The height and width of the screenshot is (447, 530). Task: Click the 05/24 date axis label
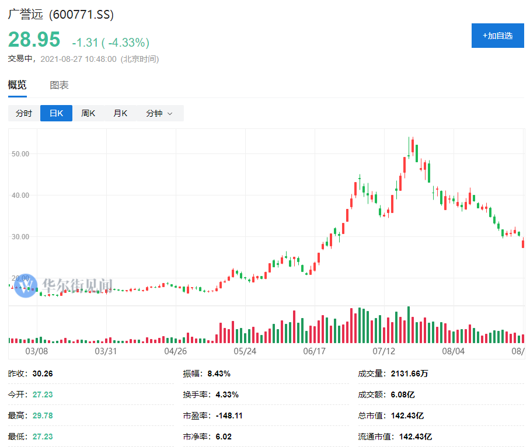245,351
